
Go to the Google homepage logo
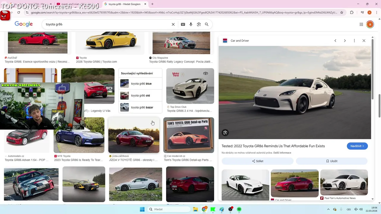[x=24, y=24]
